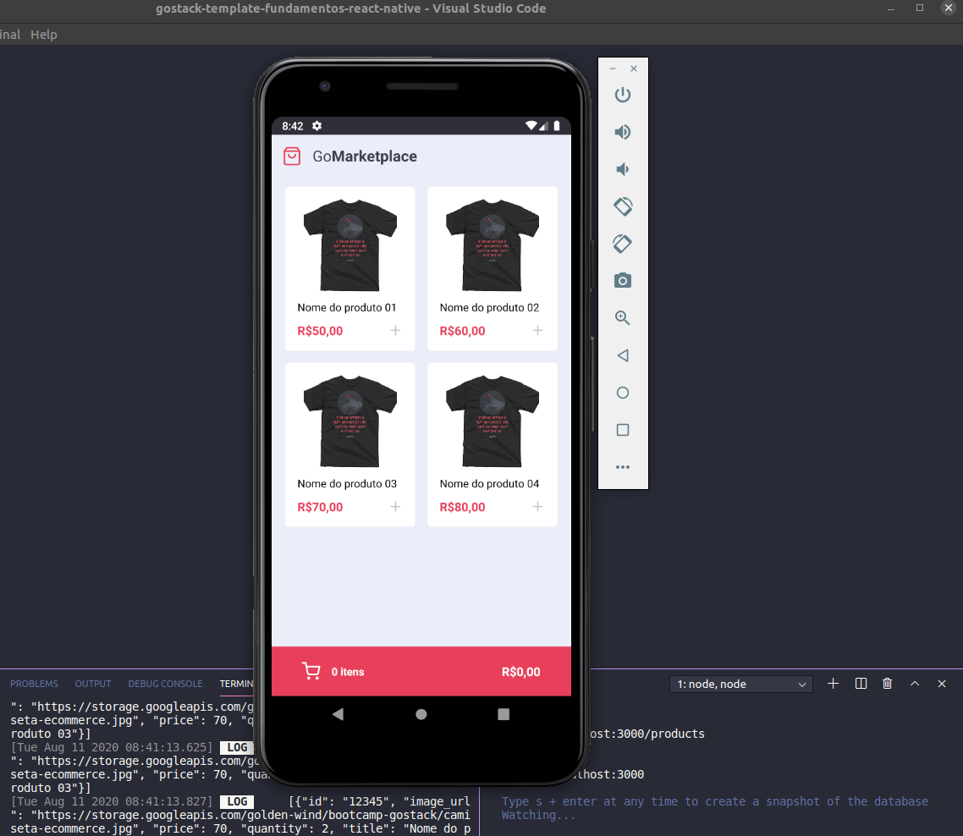This screenshot has width=963, height=836.
Task: Tap product image of produto 04
Action: (493, 421)
